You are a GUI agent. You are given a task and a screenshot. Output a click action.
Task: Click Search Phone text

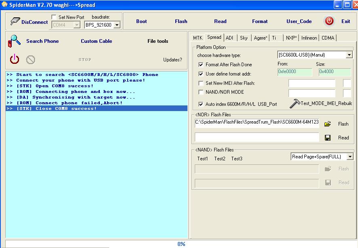click(x=42, y=41)
